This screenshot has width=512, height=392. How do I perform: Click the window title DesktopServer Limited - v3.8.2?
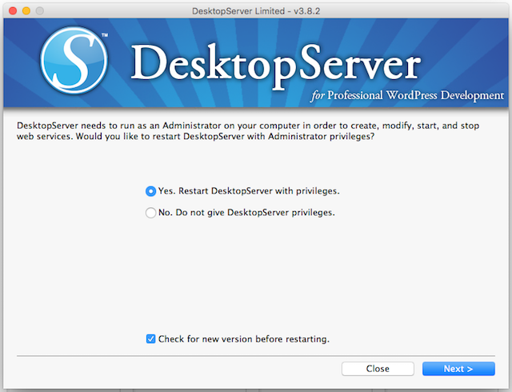[256, 10]
